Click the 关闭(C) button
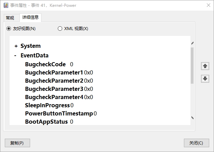This screenshot has width=214, height=152. (x=196, y=143)
